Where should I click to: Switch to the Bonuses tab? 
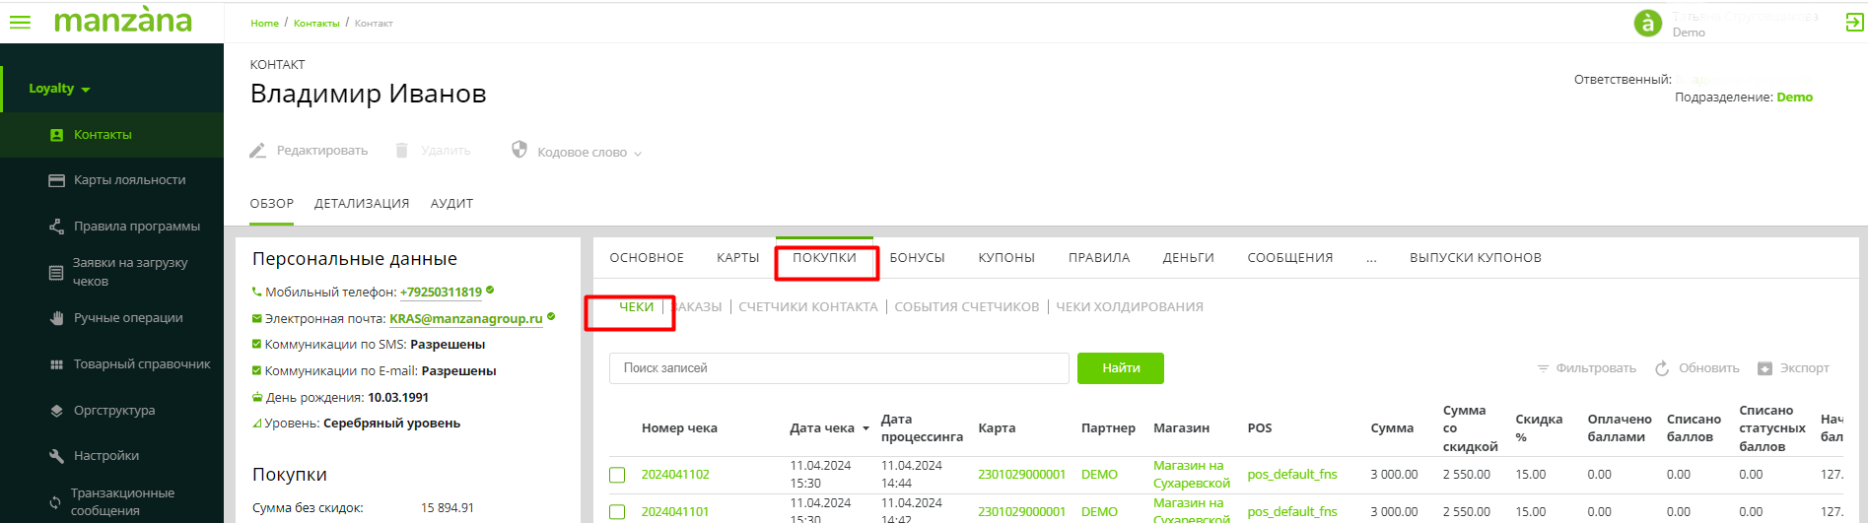[x=917, y=258]
